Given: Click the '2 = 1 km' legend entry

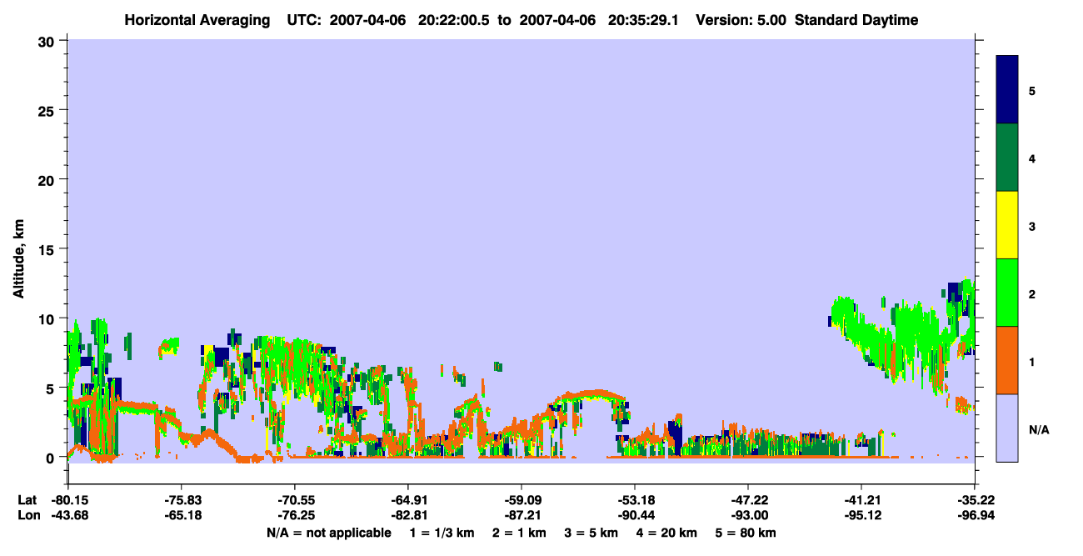Looking at the screenshot, I should [520, 533].
